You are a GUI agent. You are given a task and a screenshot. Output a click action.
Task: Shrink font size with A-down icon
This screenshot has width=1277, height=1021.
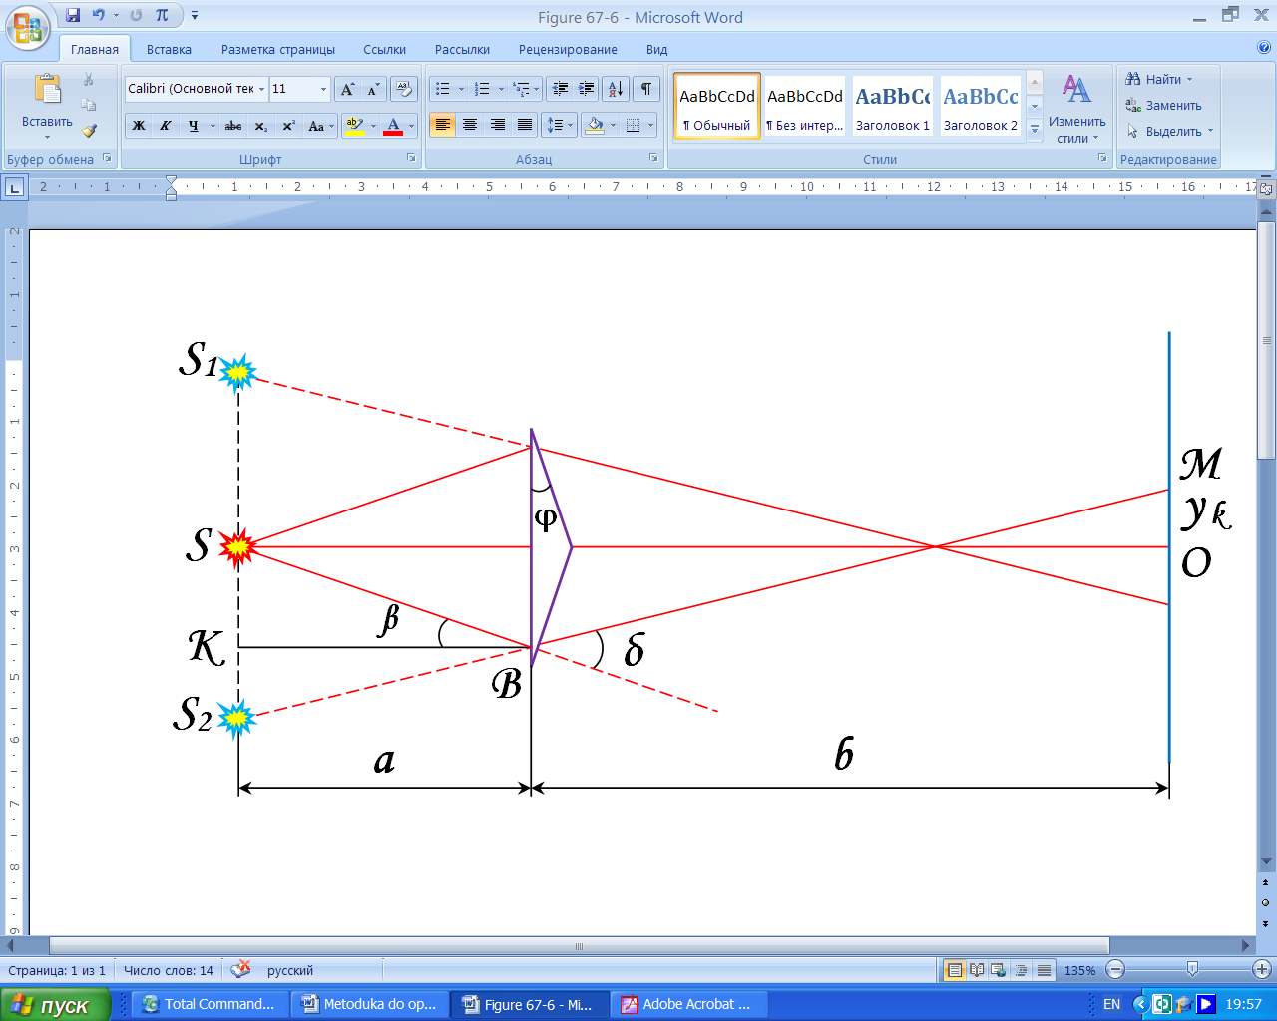372,89
